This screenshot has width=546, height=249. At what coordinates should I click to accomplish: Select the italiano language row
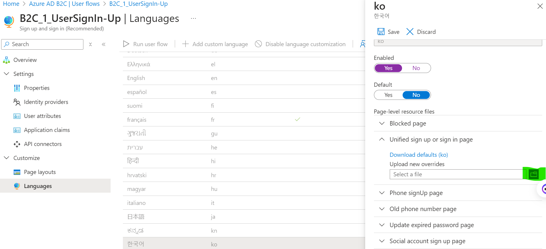tap(244, 203)
